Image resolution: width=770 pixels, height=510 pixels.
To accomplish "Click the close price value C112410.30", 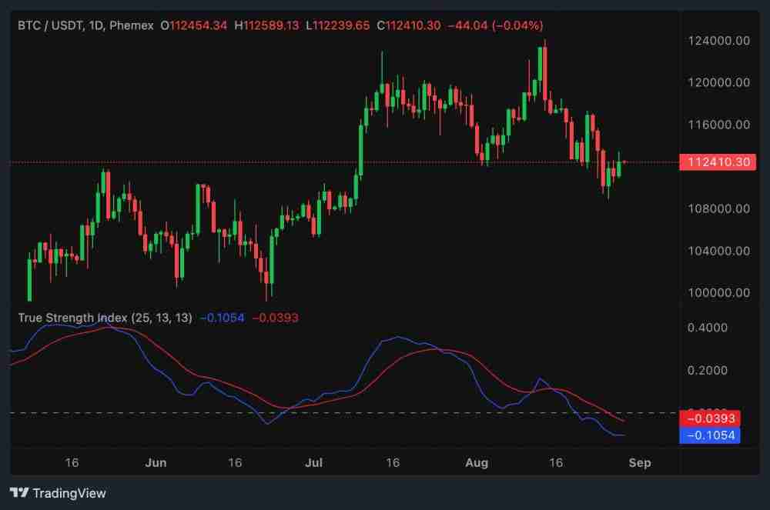I will coord(409,25).
